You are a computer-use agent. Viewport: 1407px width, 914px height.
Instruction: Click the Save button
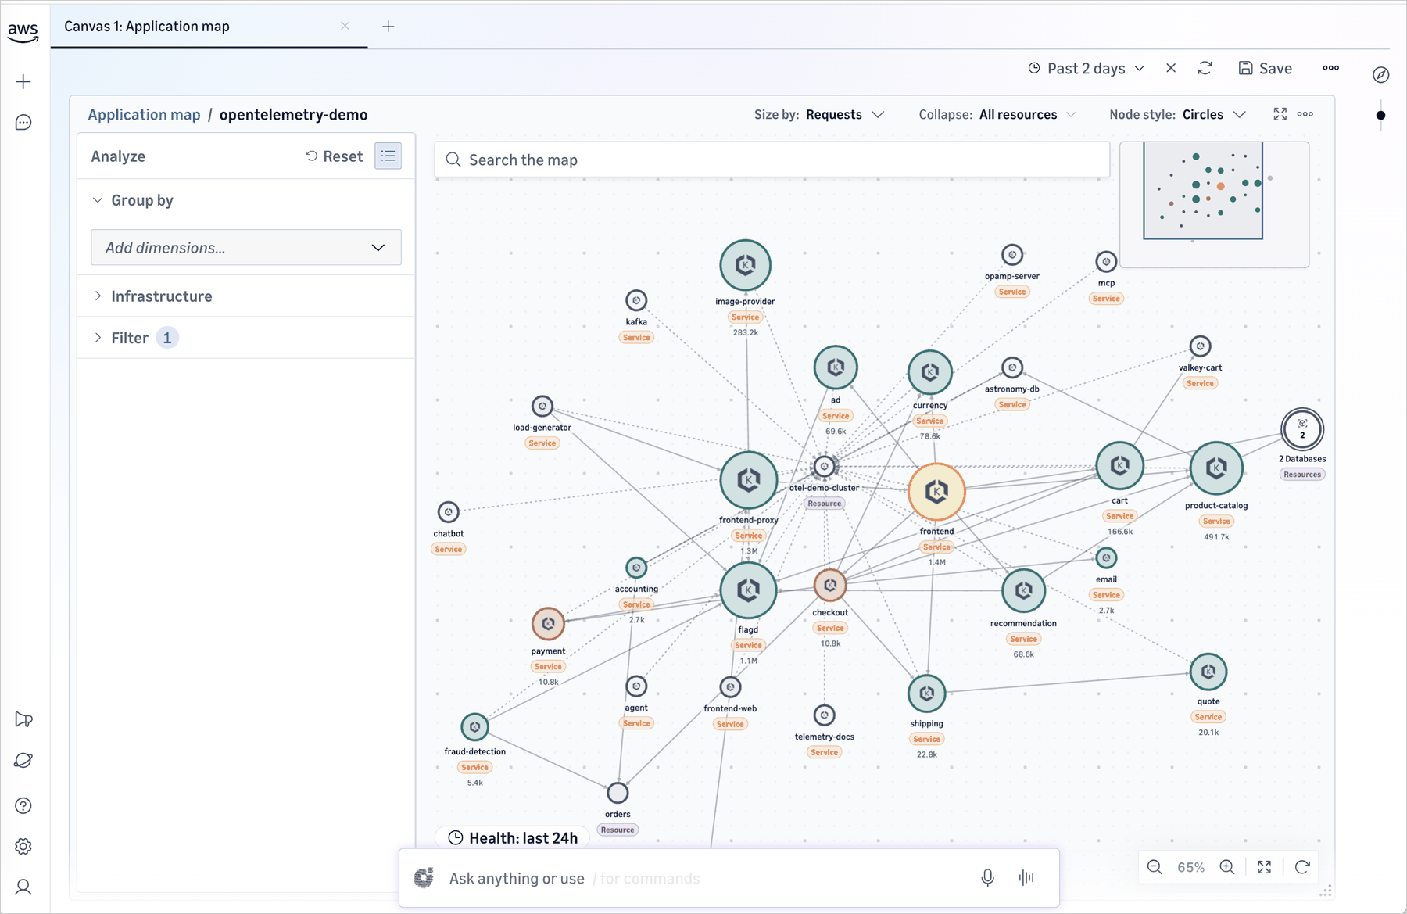[x=1266, y=68]
